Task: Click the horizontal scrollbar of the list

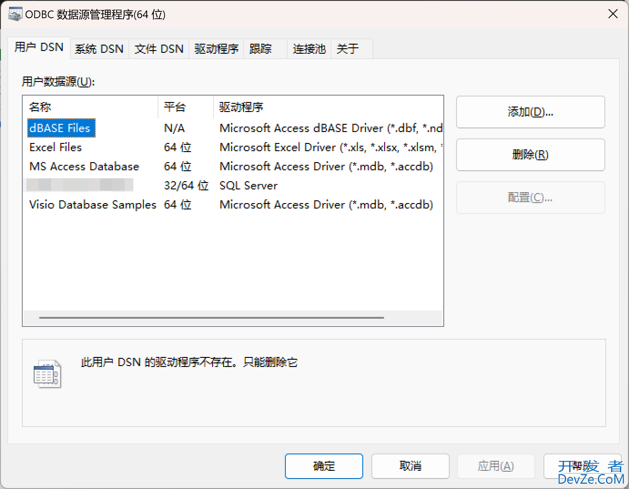Action: click(212, 318)
